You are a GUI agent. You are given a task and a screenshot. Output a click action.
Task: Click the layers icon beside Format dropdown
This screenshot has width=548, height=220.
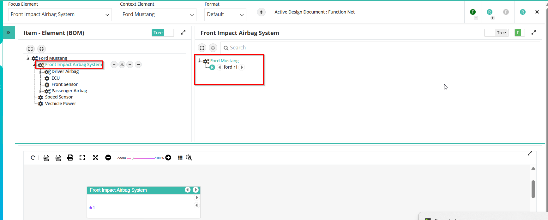[261, 12]
